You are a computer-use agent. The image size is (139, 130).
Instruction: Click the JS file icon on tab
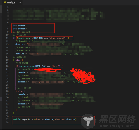point(5,3)
